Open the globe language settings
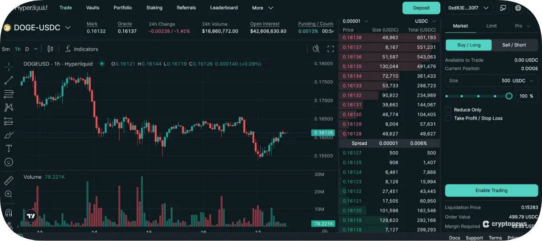The image size is (542, 241). click(x=518, y=8)
